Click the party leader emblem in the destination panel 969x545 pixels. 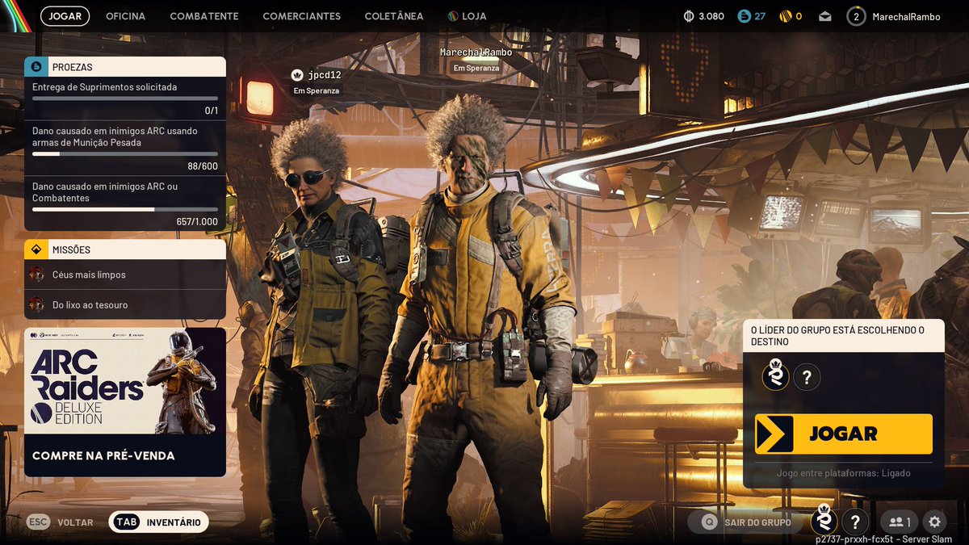point(776,375)
